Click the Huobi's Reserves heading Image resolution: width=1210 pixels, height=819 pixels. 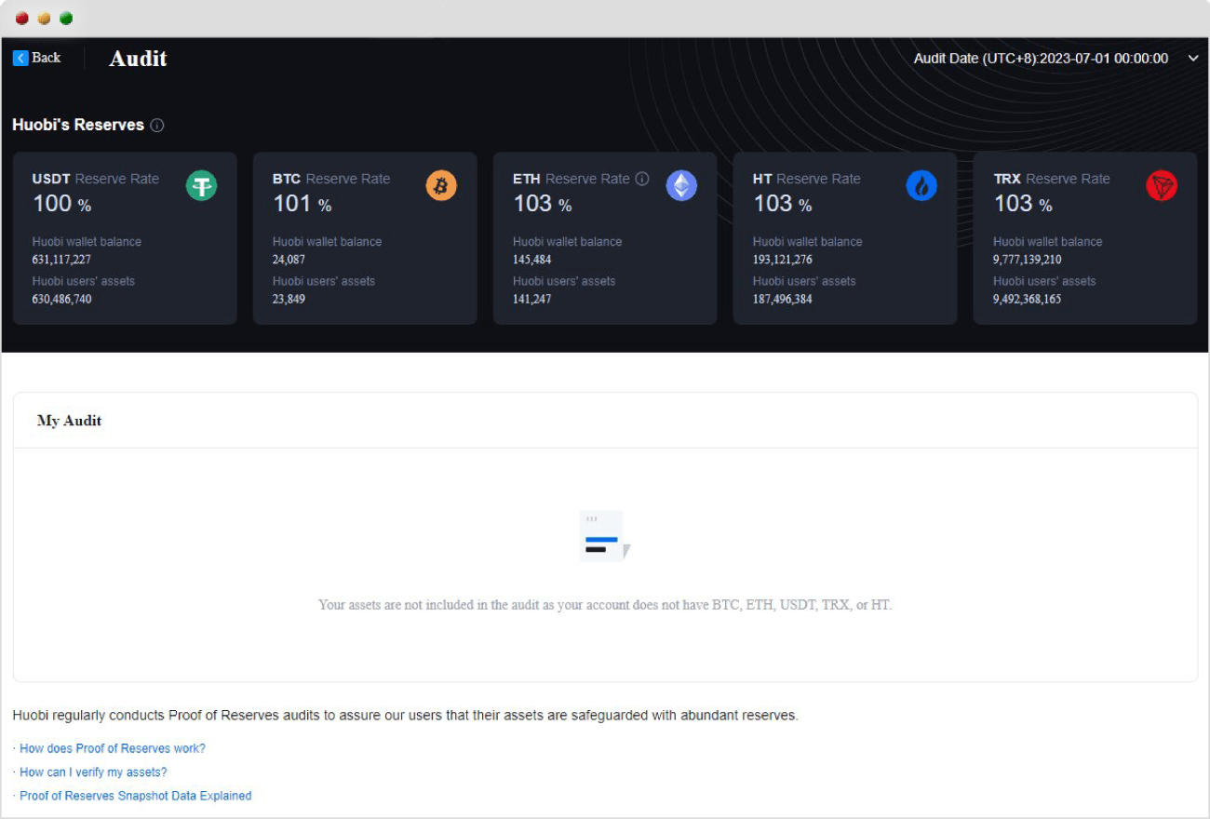(x=78, y=125)
